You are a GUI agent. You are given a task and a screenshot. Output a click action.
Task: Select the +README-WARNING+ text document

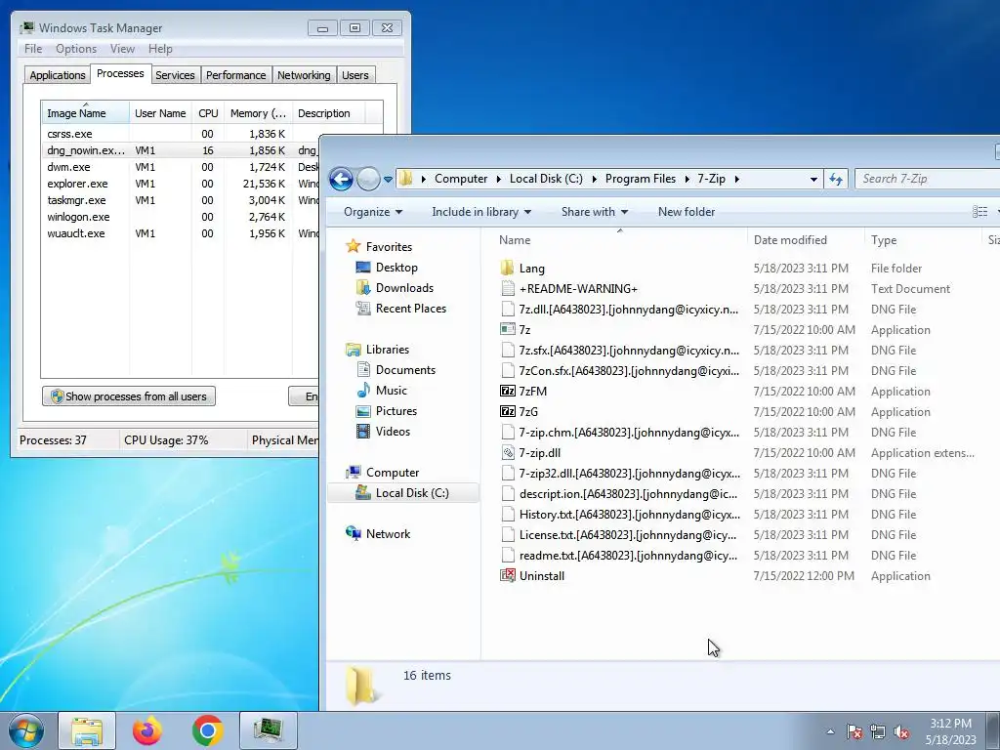click(x=578, y=288)
